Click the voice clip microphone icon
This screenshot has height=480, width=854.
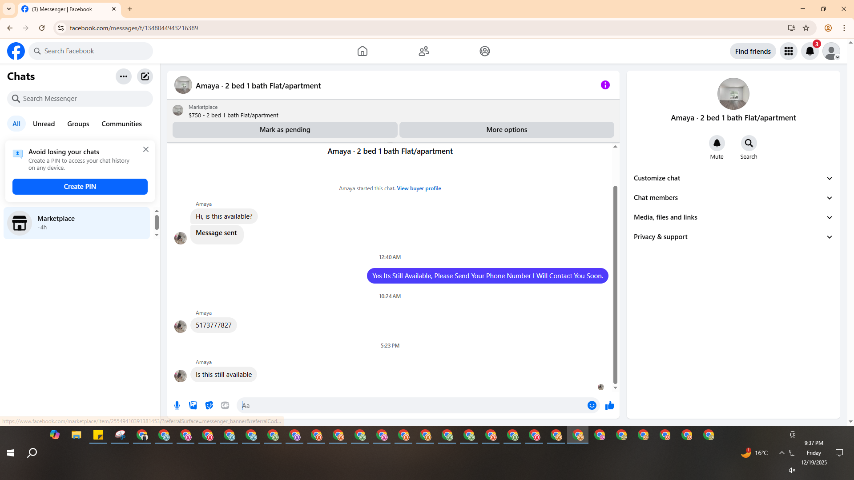[x=177, y=405]
